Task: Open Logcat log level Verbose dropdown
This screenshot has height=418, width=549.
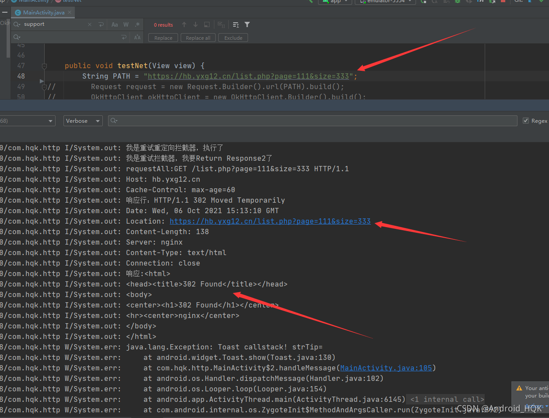Action: coord(83,121)
